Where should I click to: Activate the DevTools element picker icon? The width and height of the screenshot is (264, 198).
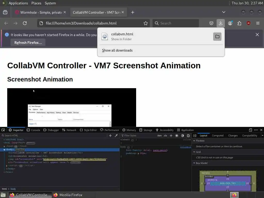coord(3,130)
